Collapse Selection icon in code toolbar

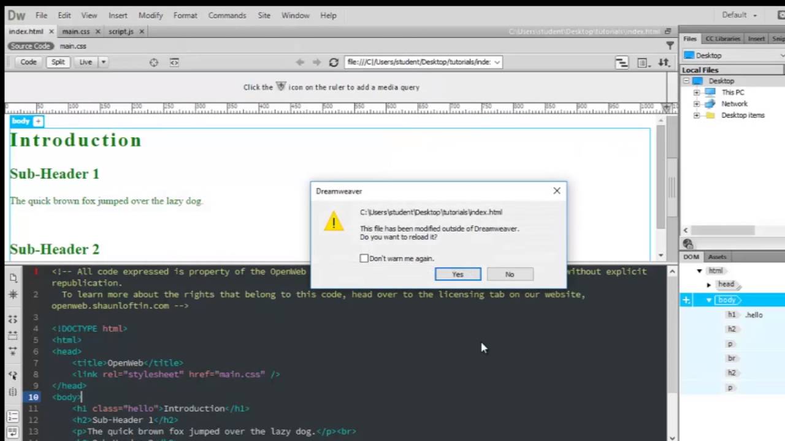(x=13, y=336)
